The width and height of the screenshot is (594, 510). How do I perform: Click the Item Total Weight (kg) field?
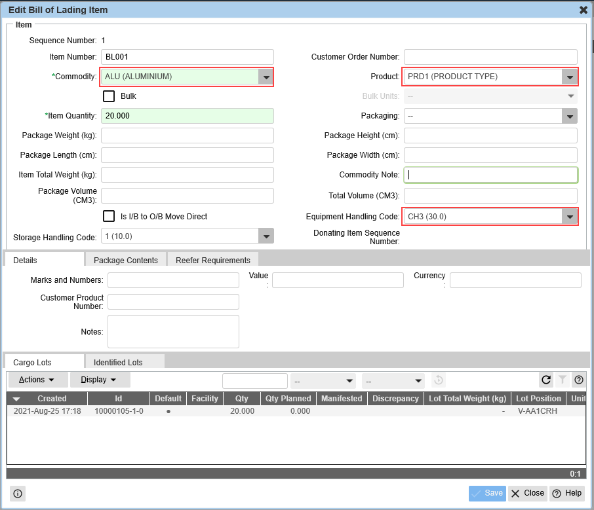point(187,175)
